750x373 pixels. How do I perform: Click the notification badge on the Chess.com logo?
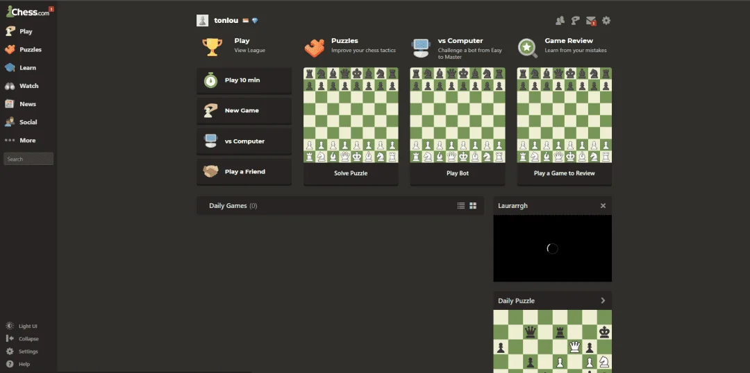51,9
